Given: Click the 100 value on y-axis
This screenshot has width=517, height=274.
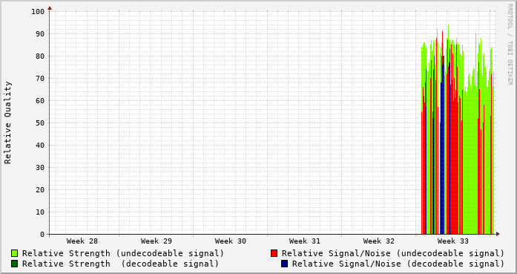Looking at the screenshot, I should [x=38, y=12].
